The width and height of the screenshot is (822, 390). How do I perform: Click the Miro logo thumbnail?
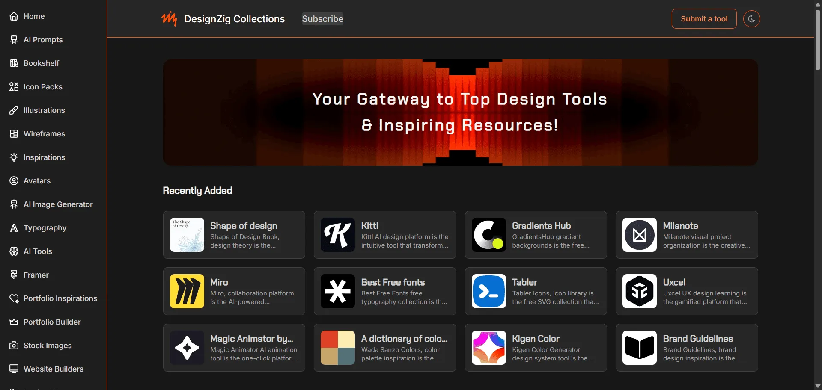186,291
